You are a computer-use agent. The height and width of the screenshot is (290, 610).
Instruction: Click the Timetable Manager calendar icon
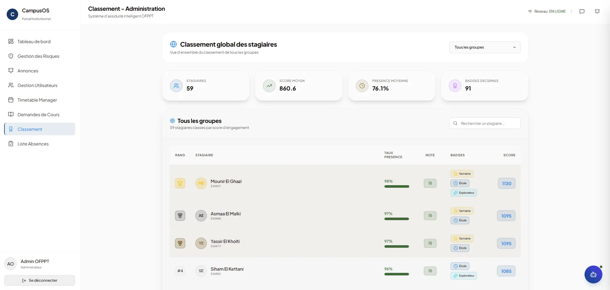click(11, 100)
